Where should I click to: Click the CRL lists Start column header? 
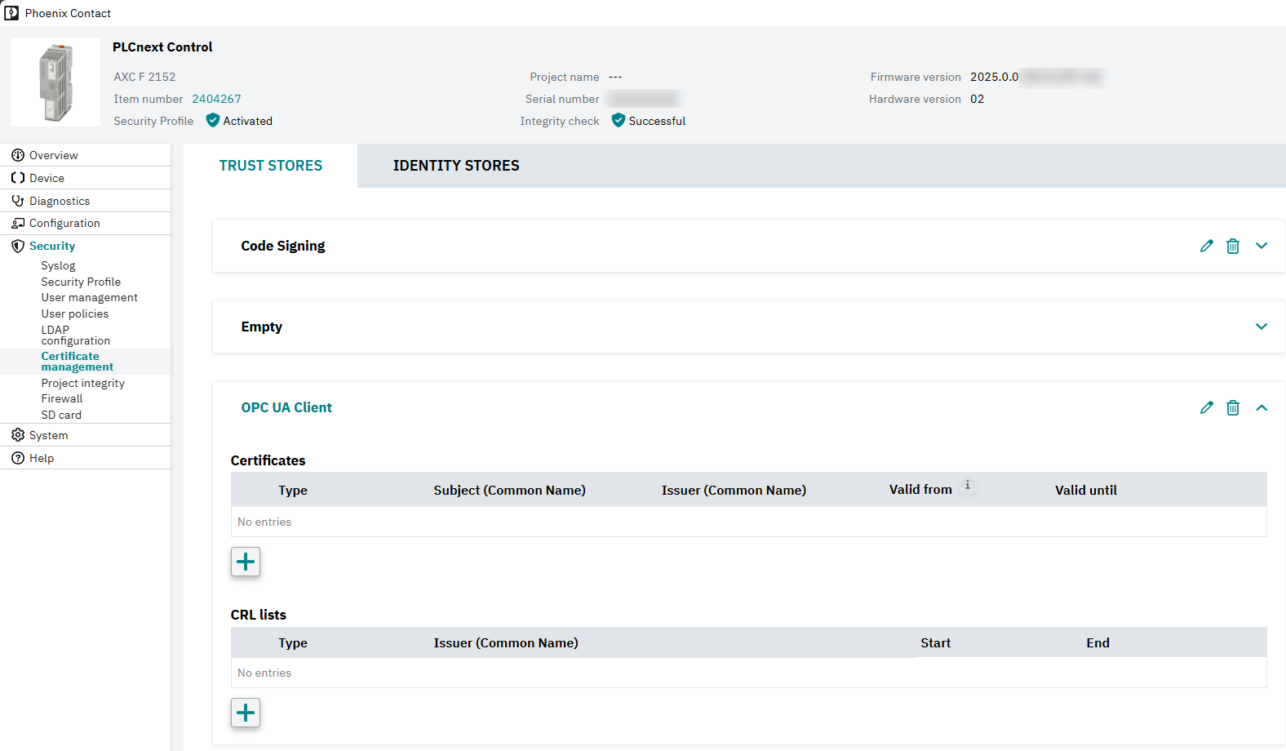point(935,642)
